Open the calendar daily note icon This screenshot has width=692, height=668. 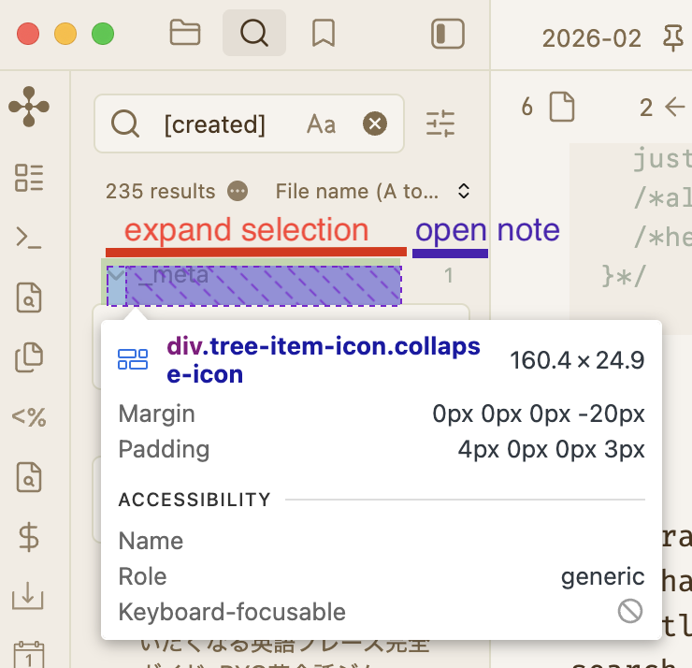coord(29,653)
